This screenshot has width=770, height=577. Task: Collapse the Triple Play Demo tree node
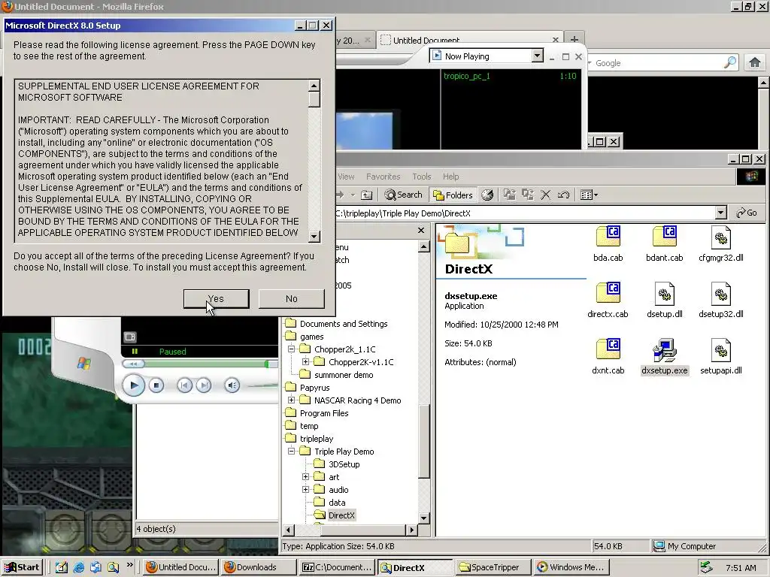[291, 451]
